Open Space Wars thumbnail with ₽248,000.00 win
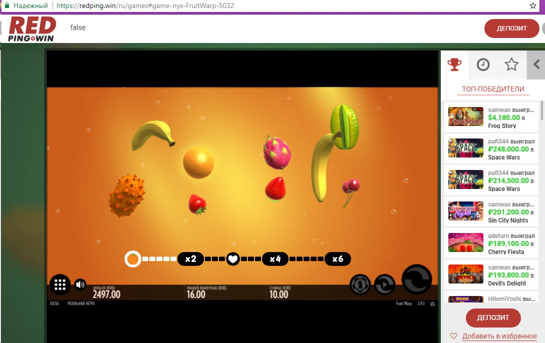 click(466, 148)
